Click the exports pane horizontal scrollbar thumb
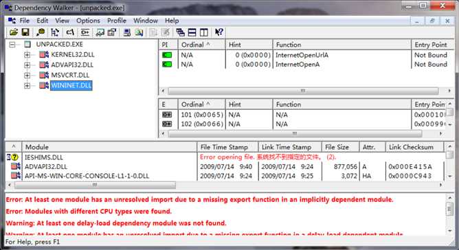This screenshot has height=250, width=459. tap(295, 134)
